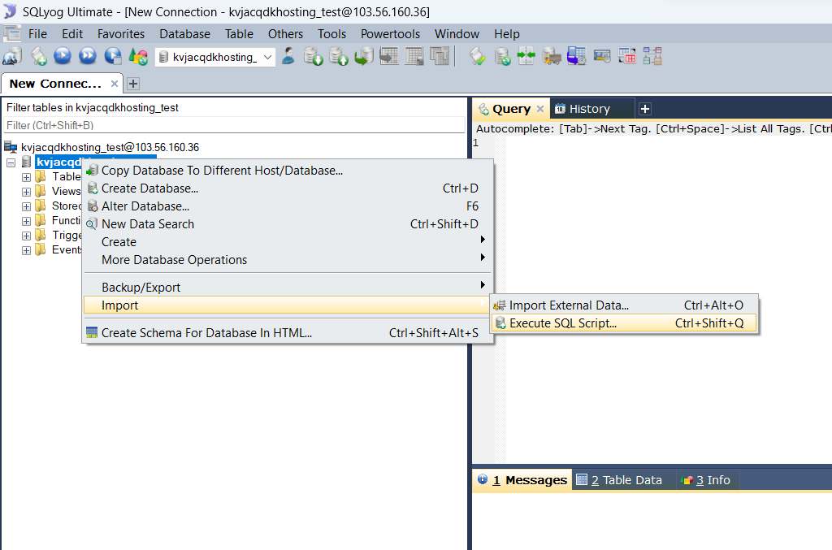
Task: Click the Notification Services monitor clock icon
Action: (x=576, y=56)
